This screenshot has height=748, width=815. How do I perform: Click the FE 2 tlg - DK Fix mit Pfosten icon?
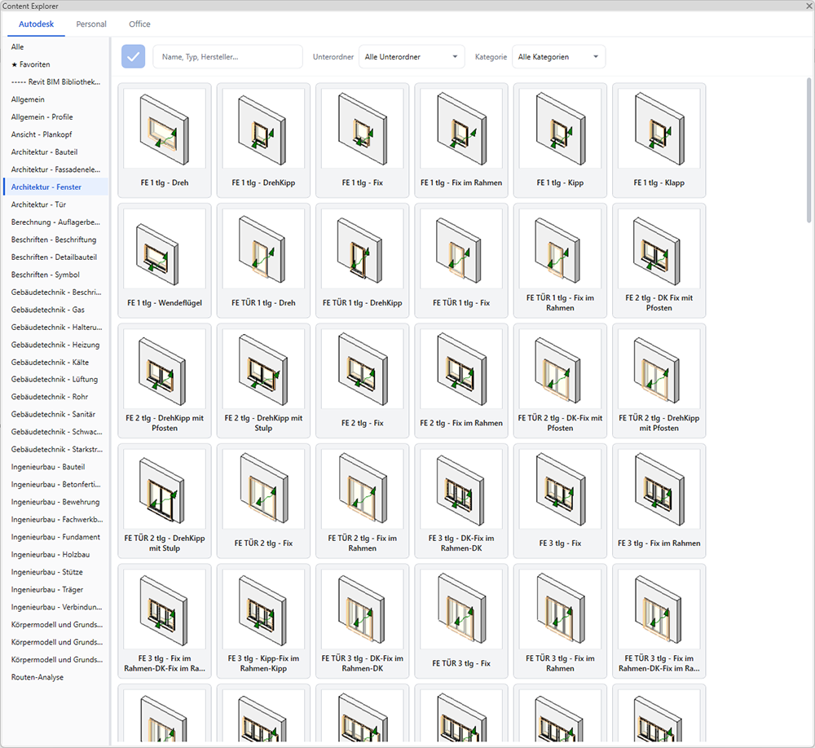click(659, 249)
